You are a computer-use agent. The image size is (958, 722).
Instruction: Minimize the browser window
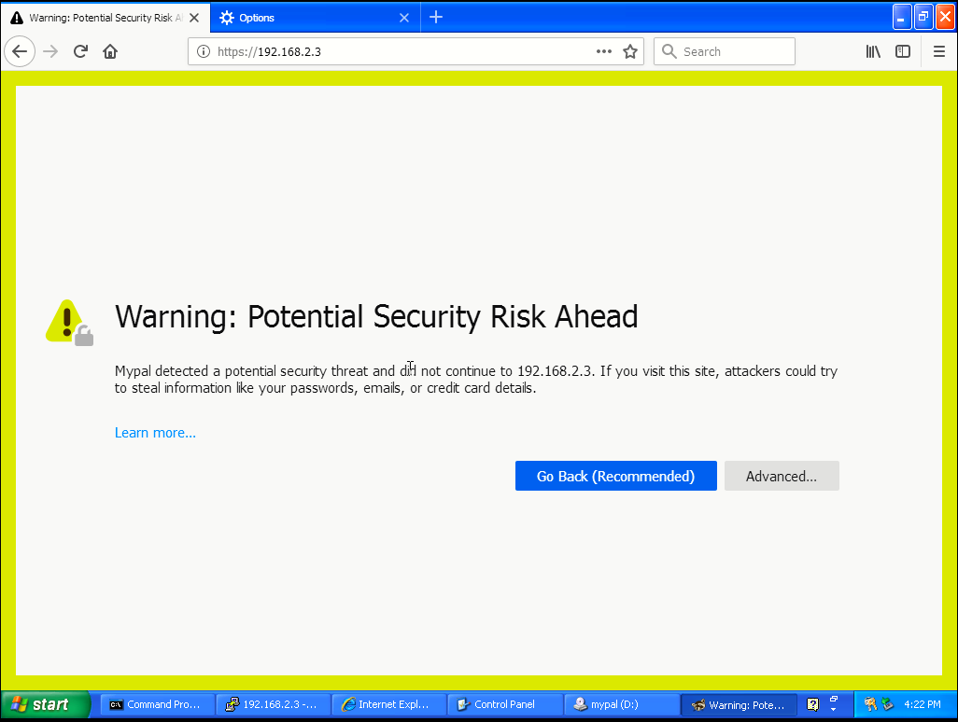pos(901,17)
